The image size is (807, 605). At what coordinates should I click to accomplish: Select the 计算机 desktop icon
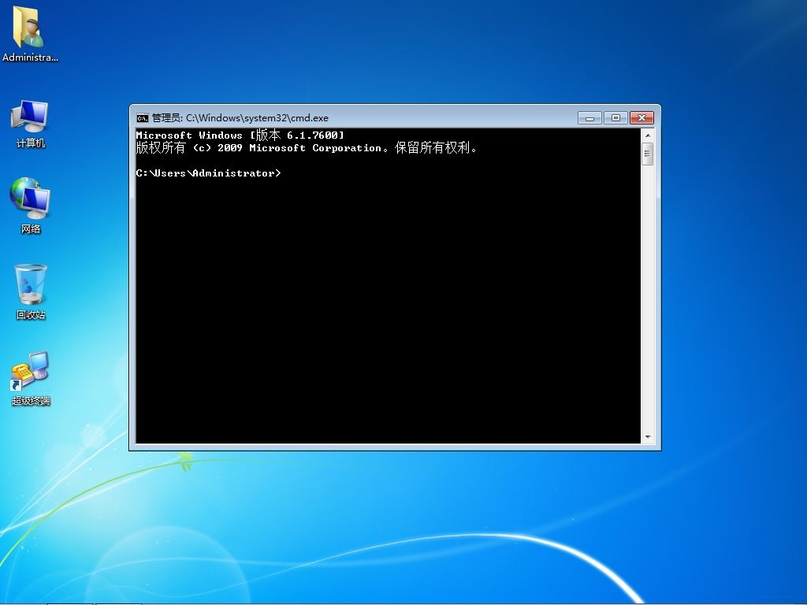click(x=30, y=124)
